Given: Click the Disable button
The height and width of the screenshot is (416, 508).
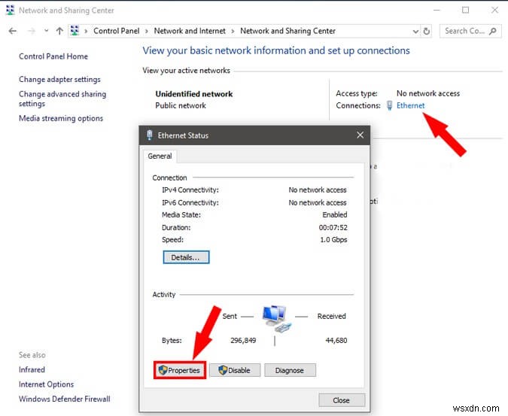Looking at the screenshot, I should (235, 370).
